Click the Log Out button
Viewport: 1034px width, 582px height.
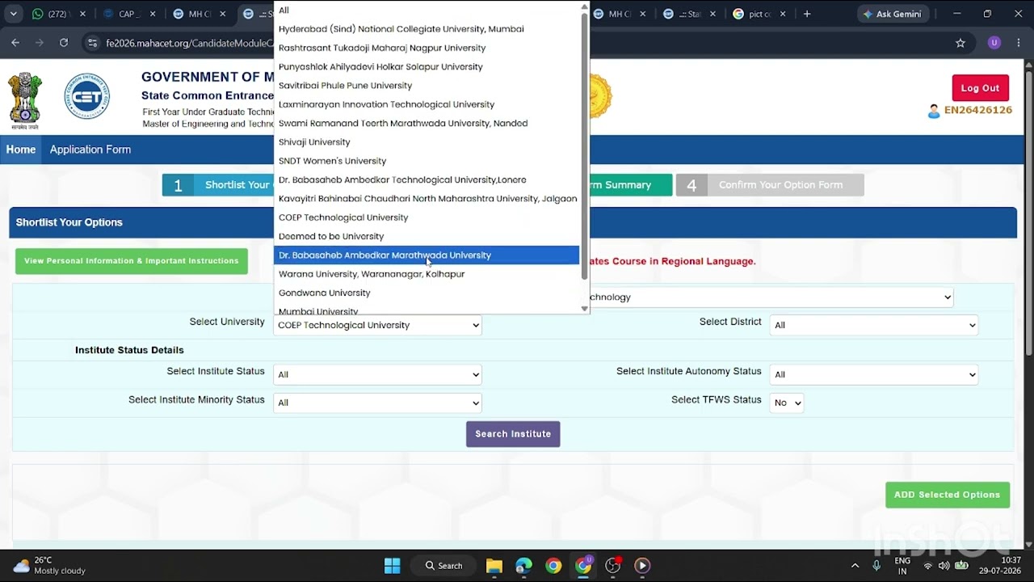(x=980, y=88)
